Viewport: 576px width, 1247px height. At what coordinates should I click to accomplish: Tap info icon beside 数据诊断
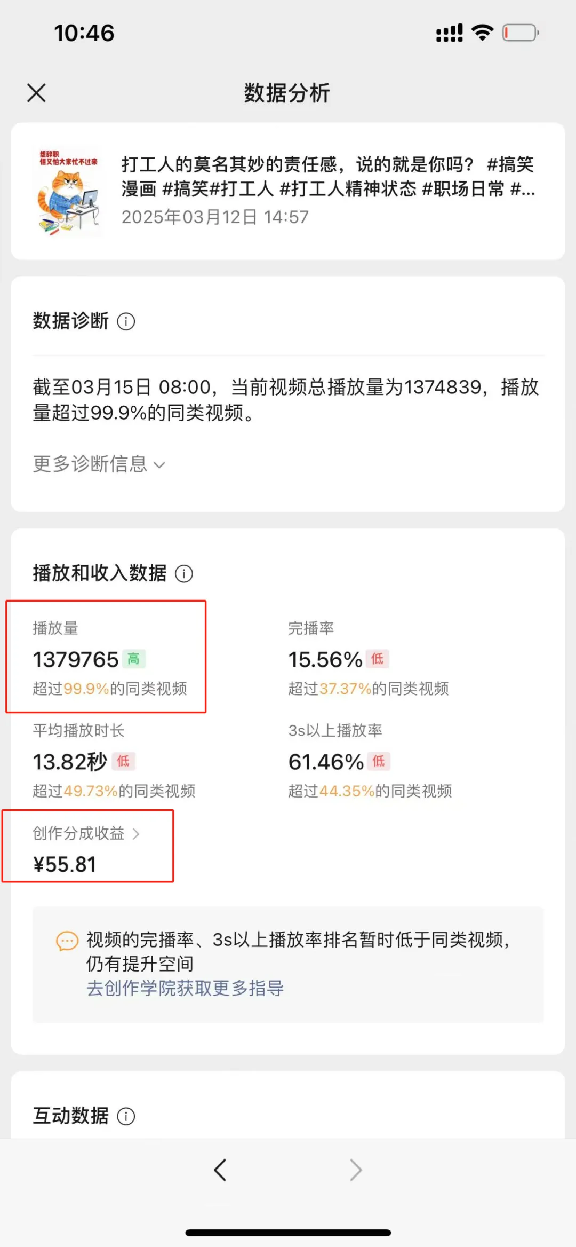(x=126, y=321)
